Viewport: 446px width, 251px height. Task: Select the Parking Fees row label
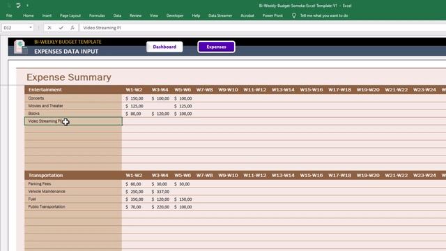[x=40, y=184]
